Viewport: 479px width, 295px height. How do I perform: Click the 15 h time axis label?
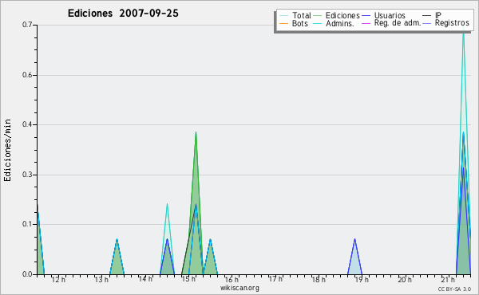tap(188, 279)
